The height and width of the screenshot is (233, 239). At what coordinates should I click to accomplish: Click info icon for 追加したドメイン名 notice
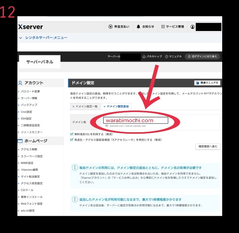75,199
